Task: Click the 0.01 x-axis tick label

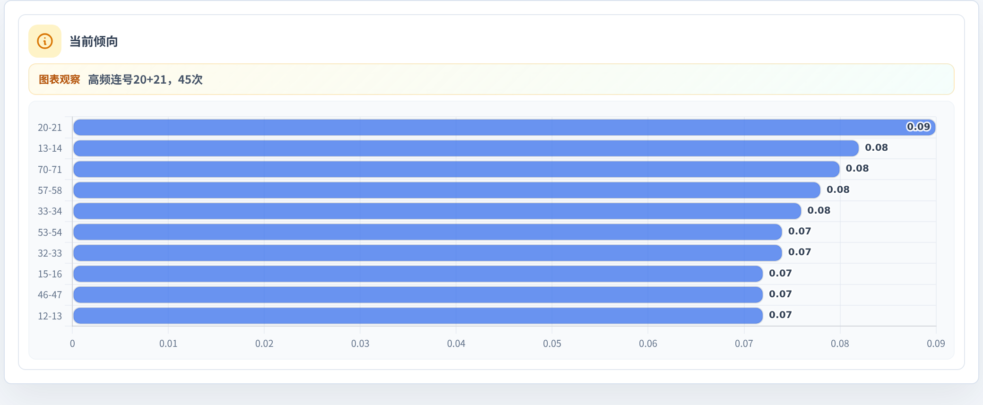Action: coord(168,344)
